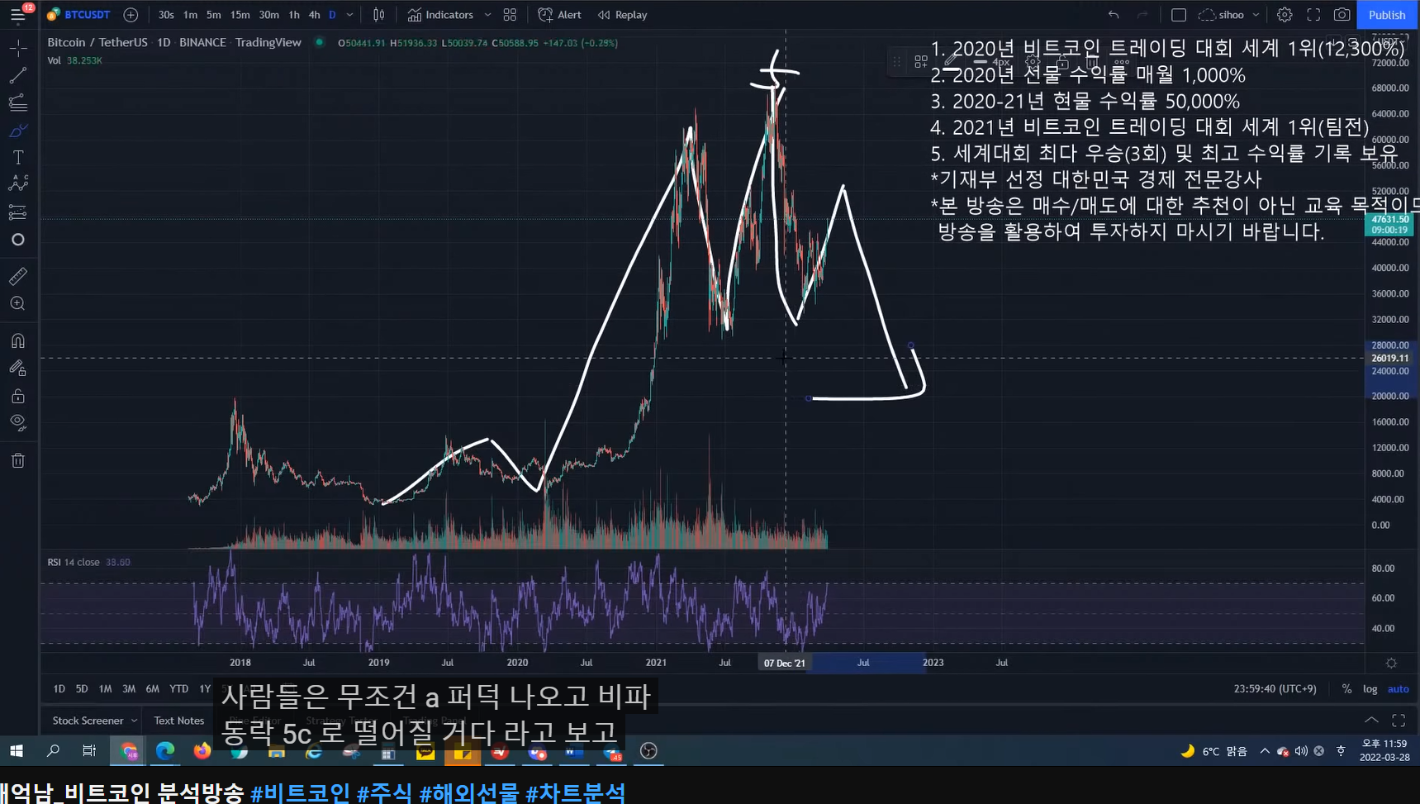
Task: Open Windows Start menu
Action: pos(17,751)
